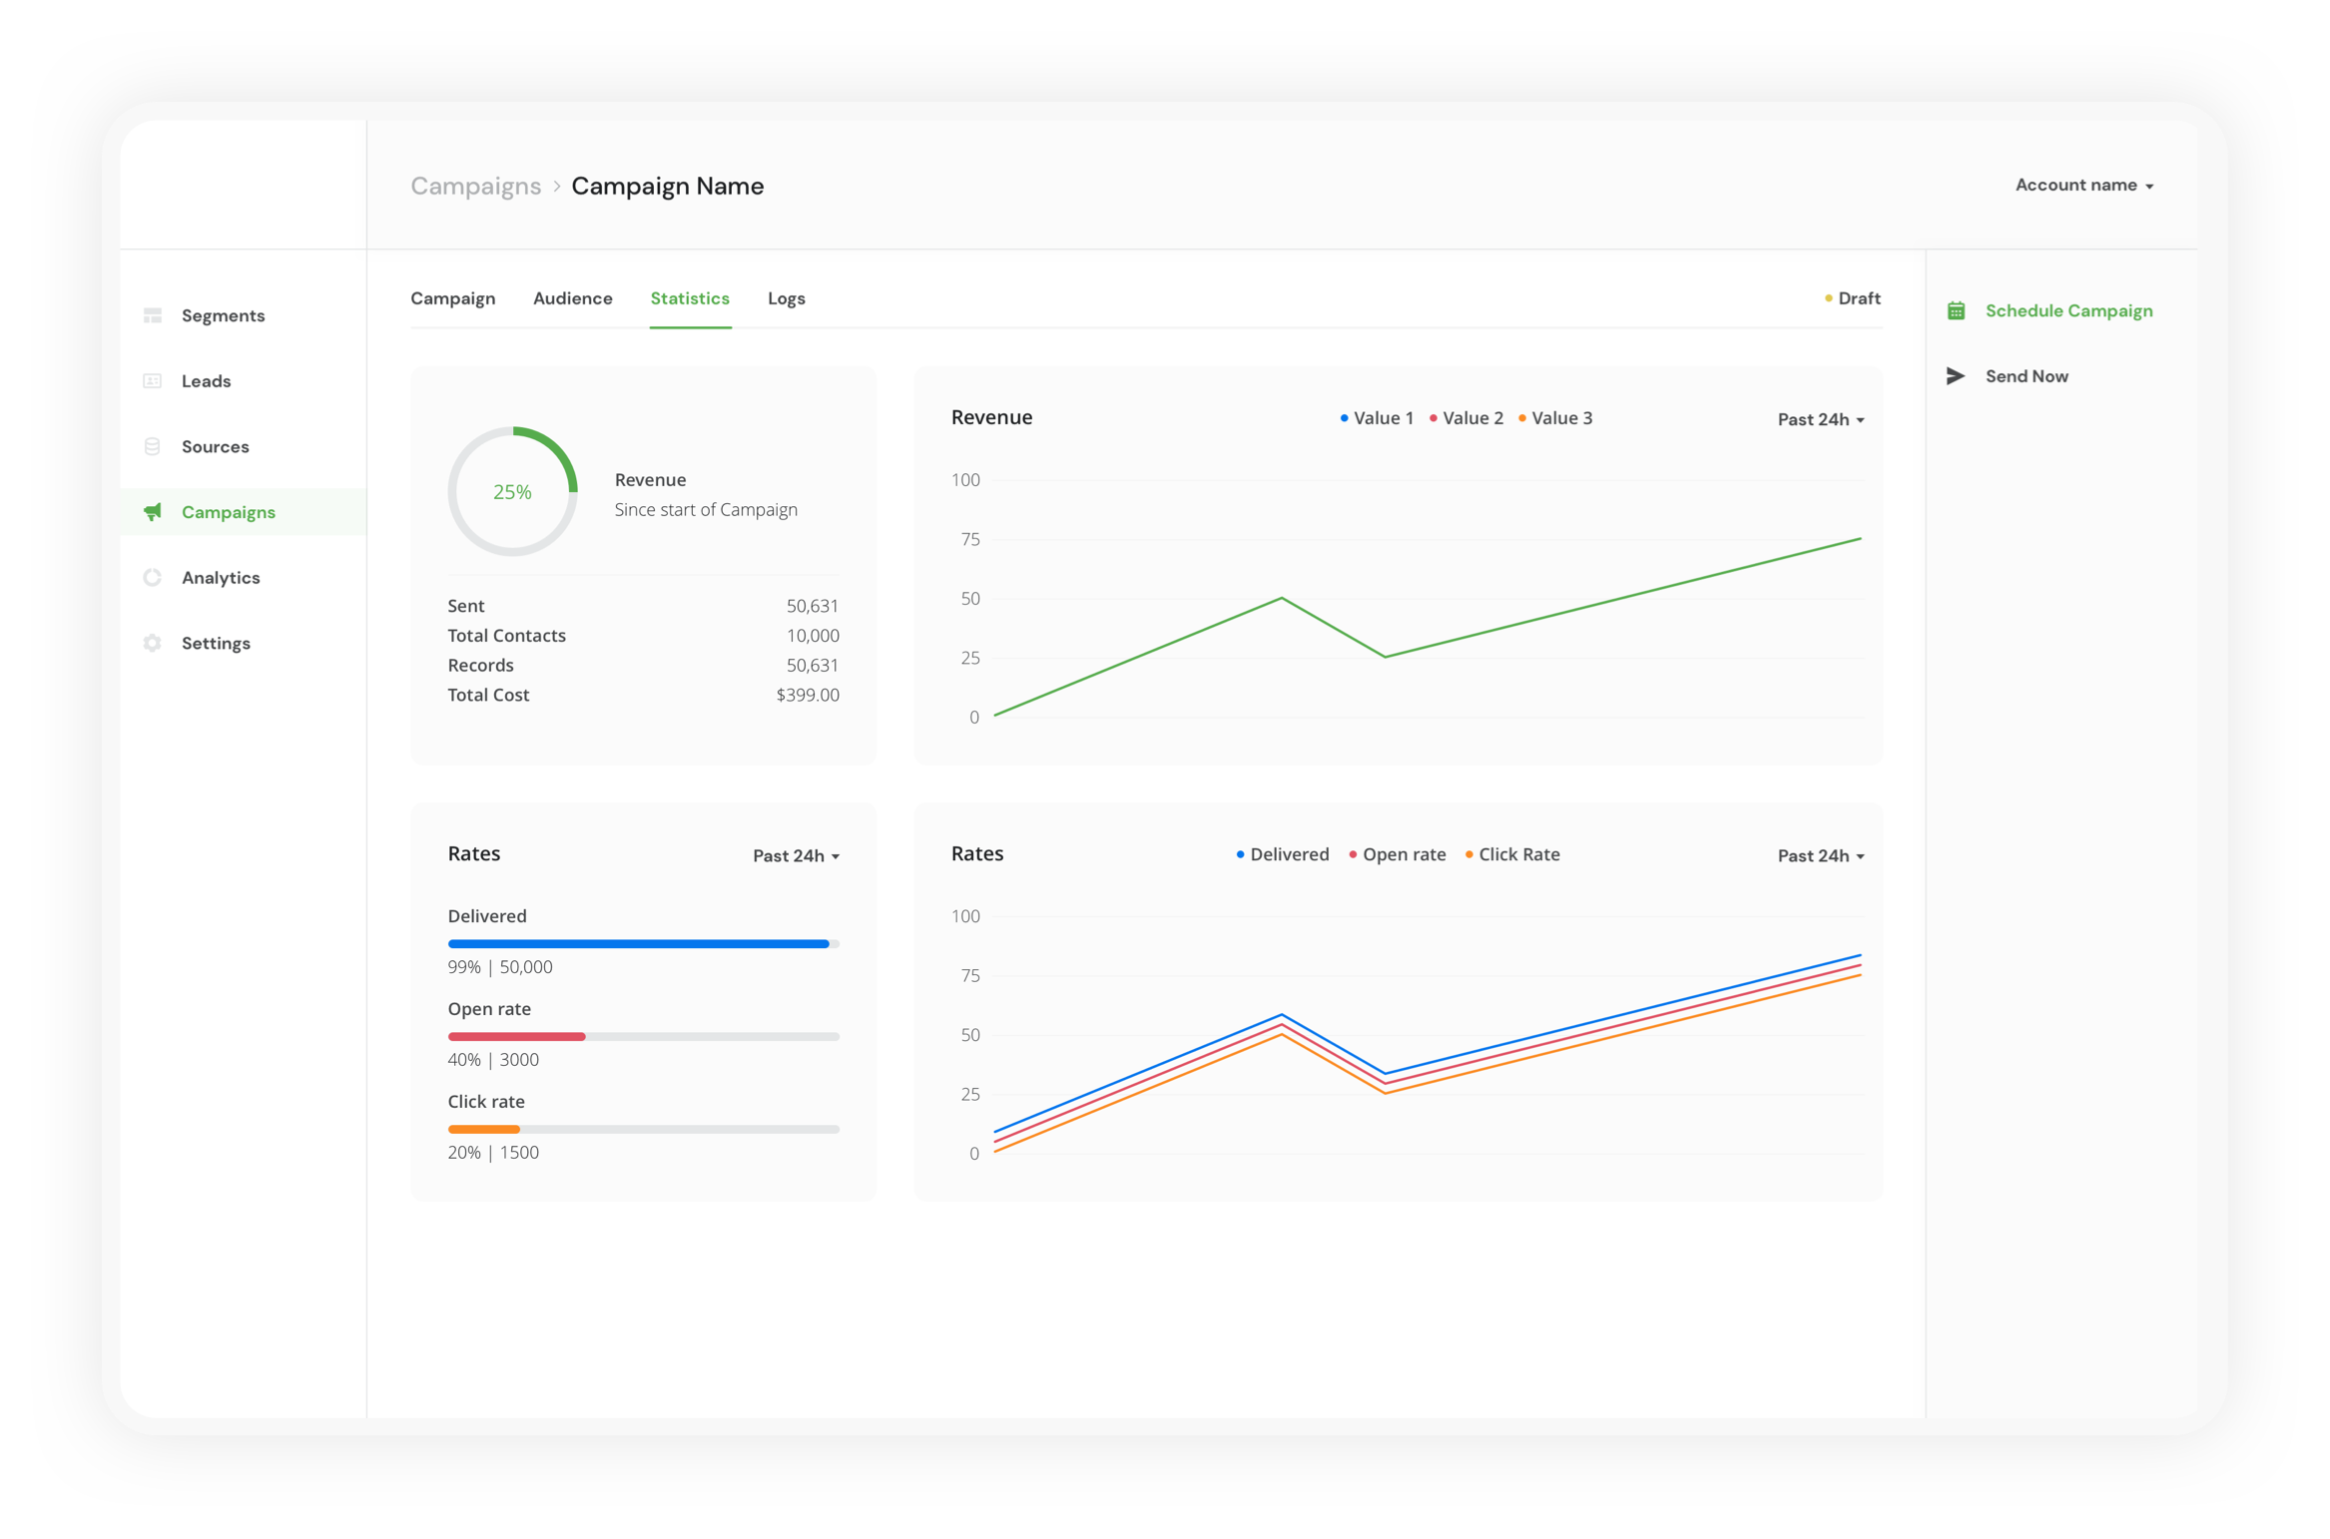Open the Logs tab
The width and height of the screenshot is (2330, 1539).
[787, 298]
